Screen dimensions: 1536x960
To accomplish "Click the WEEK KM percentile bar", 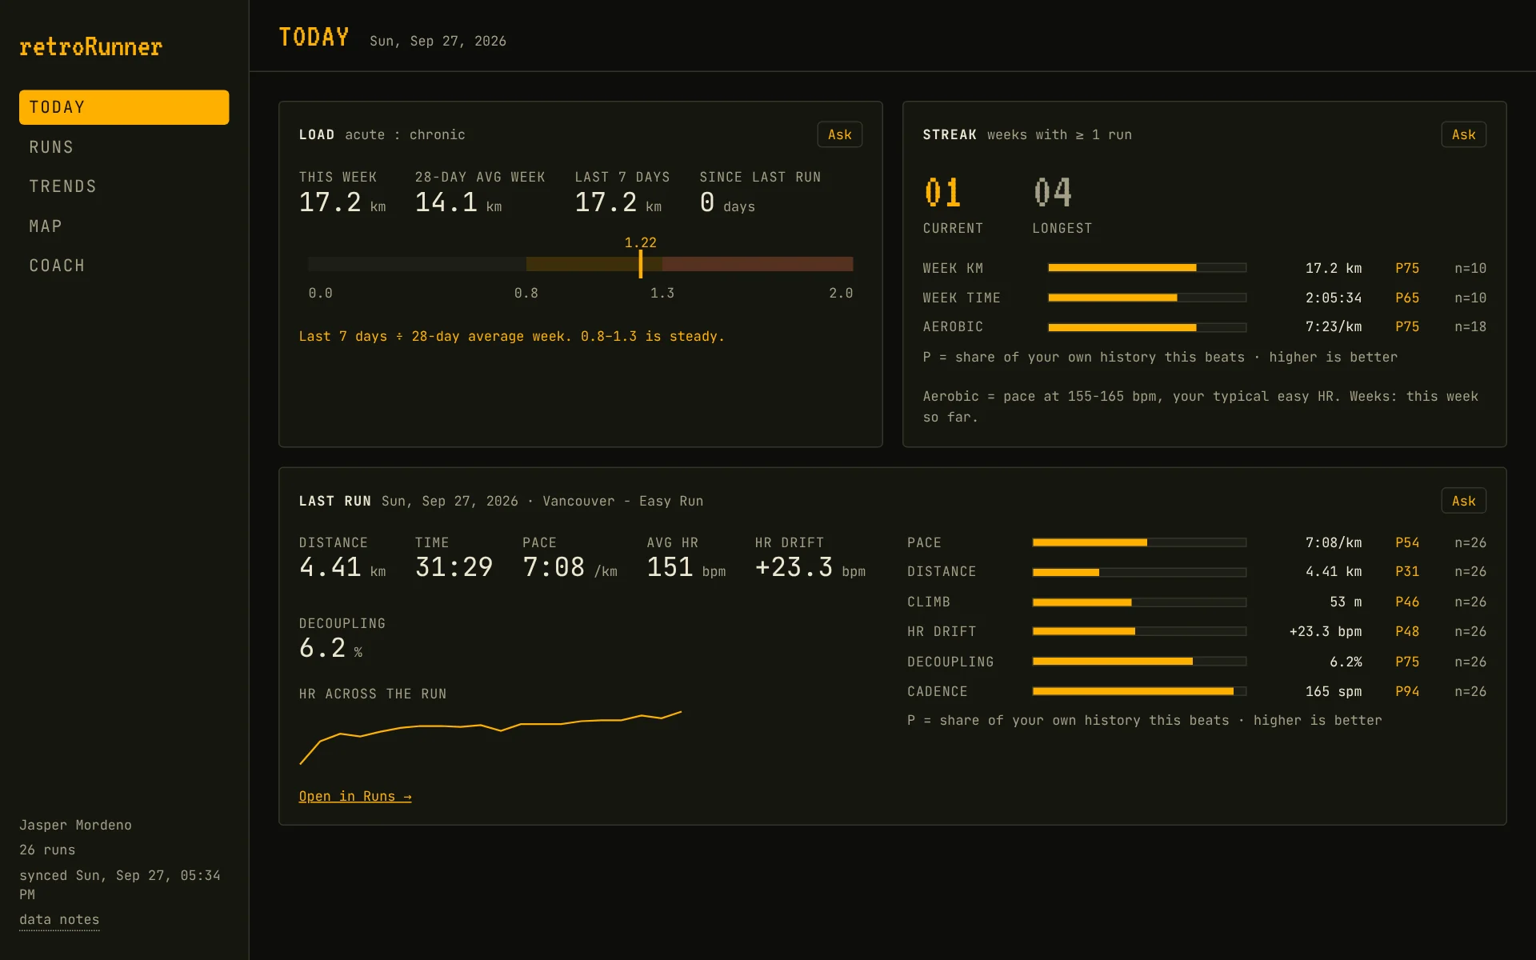I will coord(1147,268).
